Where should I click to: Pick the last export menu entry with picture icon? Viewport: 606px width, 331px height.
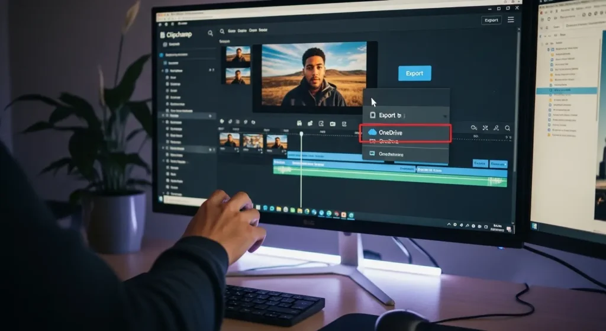[x=405, y=154]
